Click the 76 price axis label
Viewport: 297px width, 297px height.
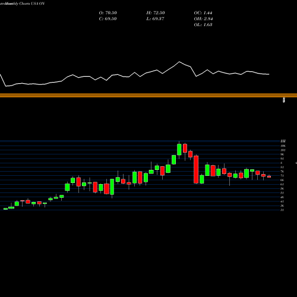(282, 172)
